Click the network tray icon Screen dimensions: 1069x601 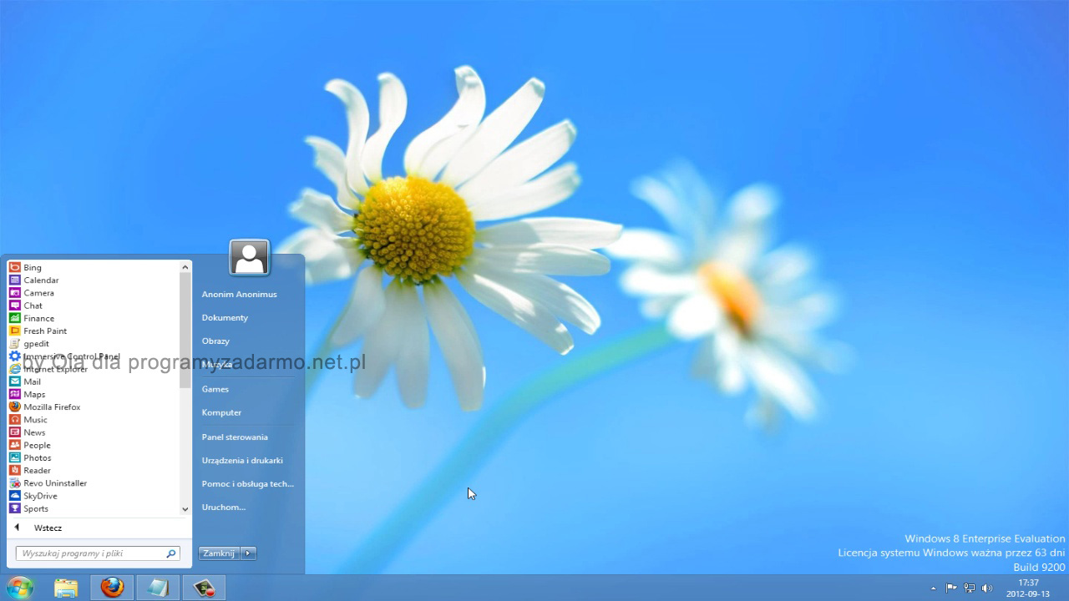(x=970, y=588)
